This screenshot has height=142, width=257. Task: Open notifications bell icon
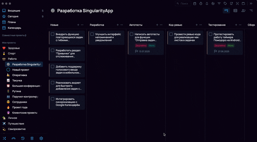[207, 3]
